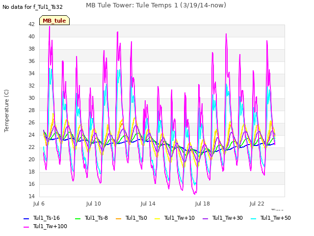The width and height of the screenshot is (314, 236).
Task: Click the Jul 6 x-axis tick label
Action: tap(39, 204)
